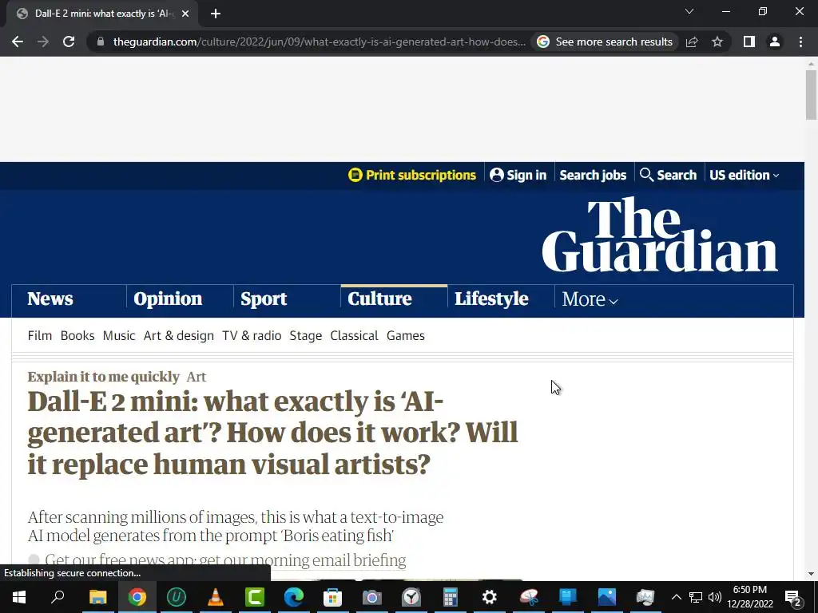This screenshot has height=613, width=818.
Task: Click See more search results chip
Action: 606,42
